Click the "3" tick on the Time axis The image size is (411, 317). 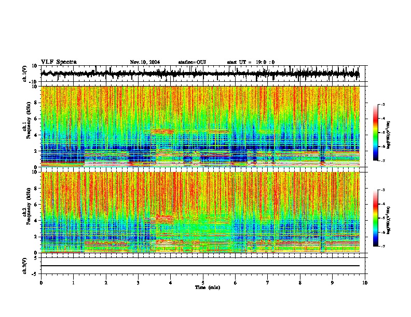(x=138, y=283)
